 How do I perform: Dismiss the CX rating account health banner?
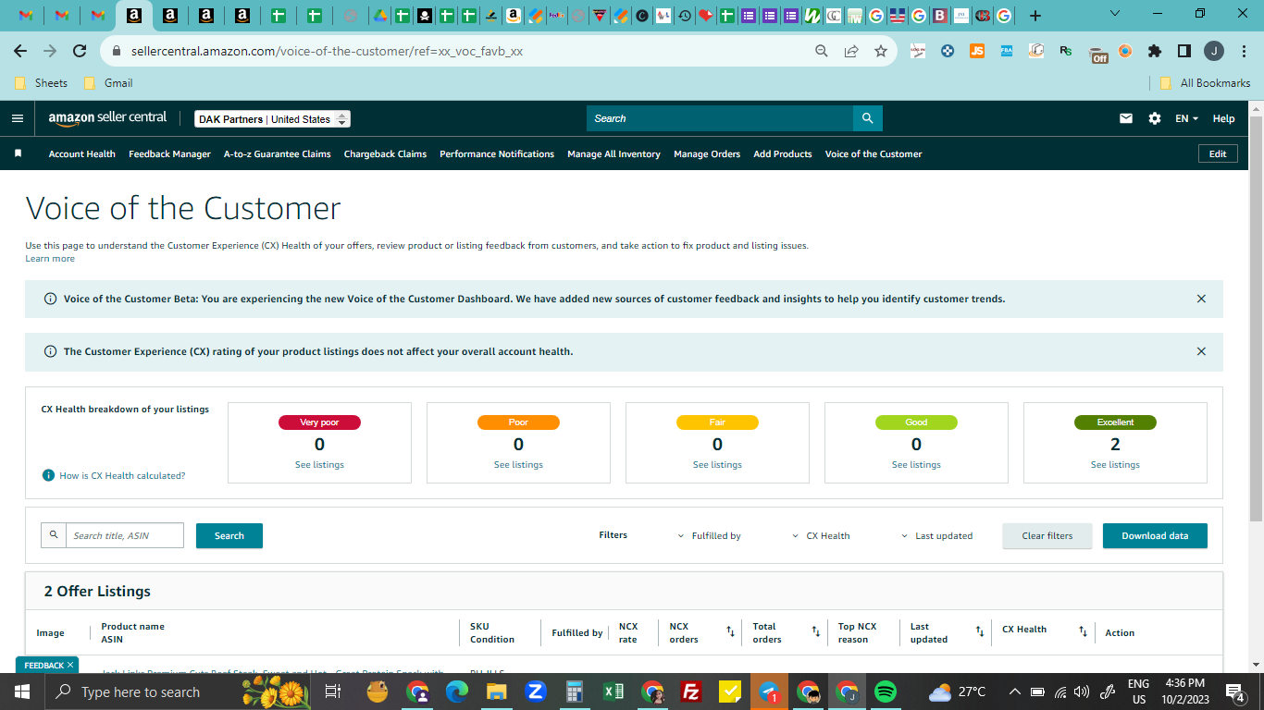coord(1201,351)
